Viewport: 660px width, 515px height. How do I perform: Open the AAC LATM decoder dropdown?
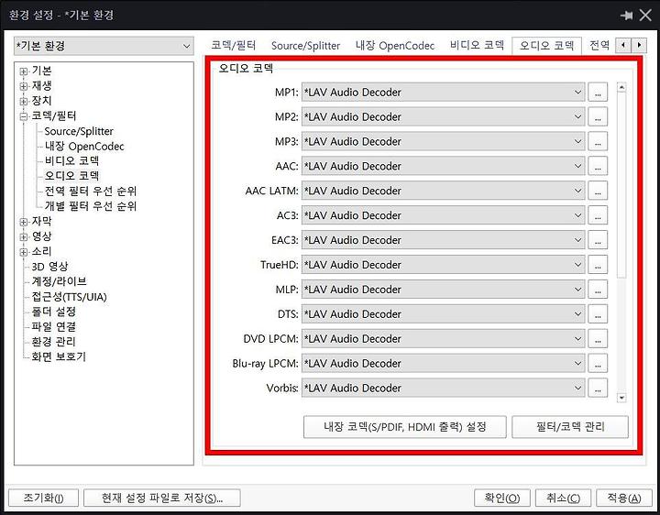click(444, 191)
